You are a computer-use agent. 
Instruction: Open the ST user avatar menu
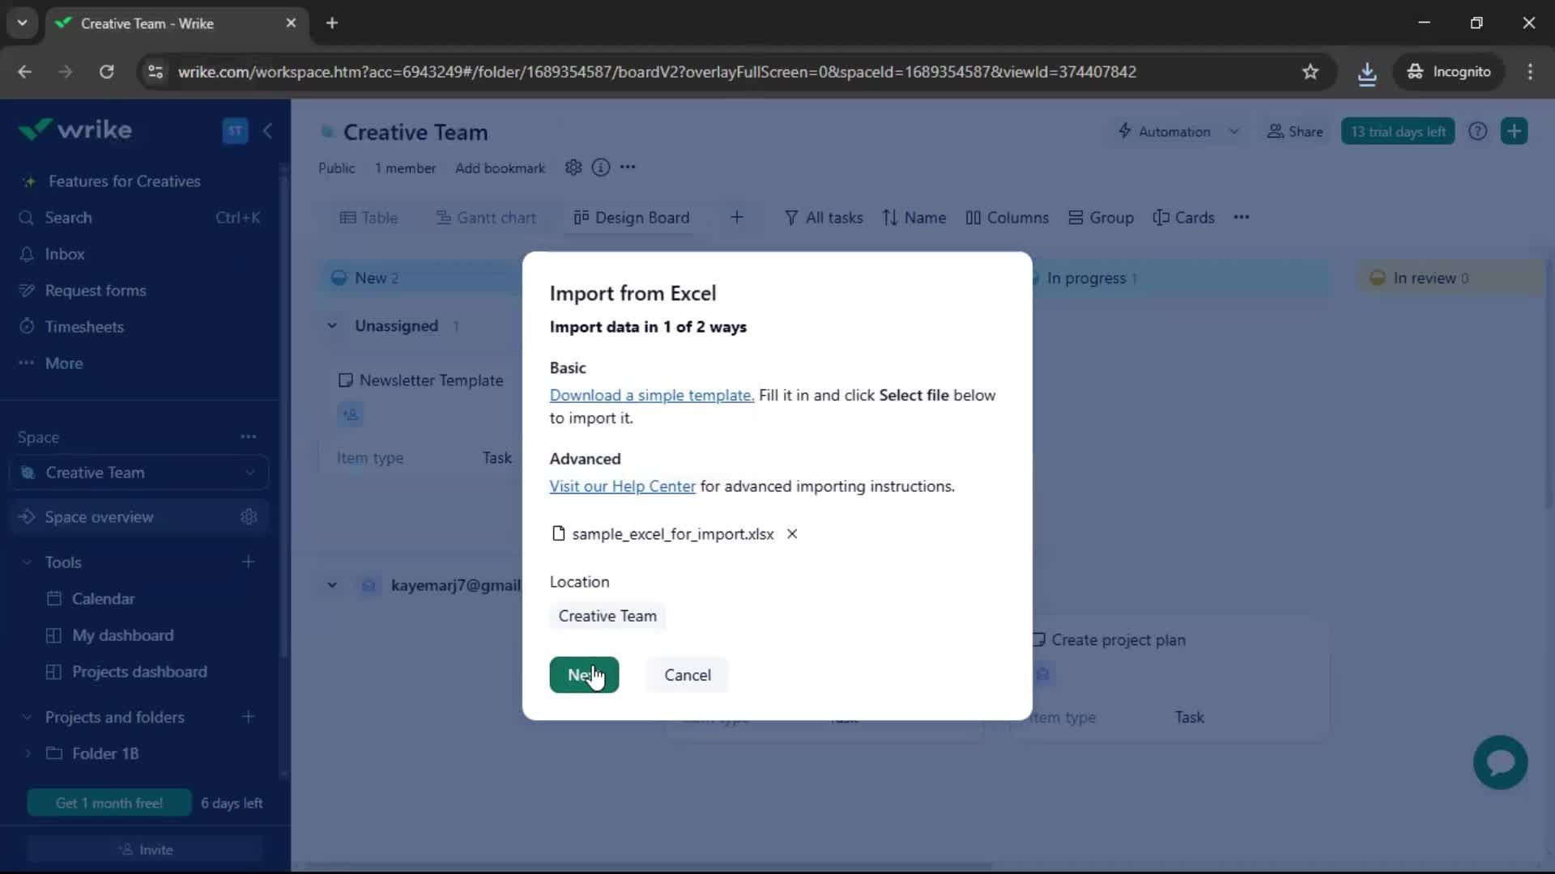pyautogui.click(x=235, y=130)
